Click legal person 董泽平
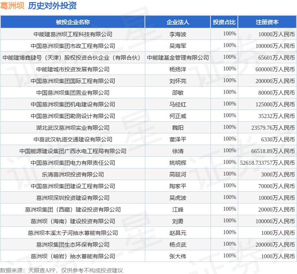This screenshot has width=297, height=274. pos(177,139)
